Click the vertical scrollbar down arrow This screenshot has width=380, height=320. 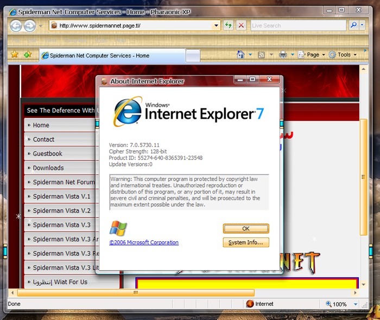click(x=364, y=284)
